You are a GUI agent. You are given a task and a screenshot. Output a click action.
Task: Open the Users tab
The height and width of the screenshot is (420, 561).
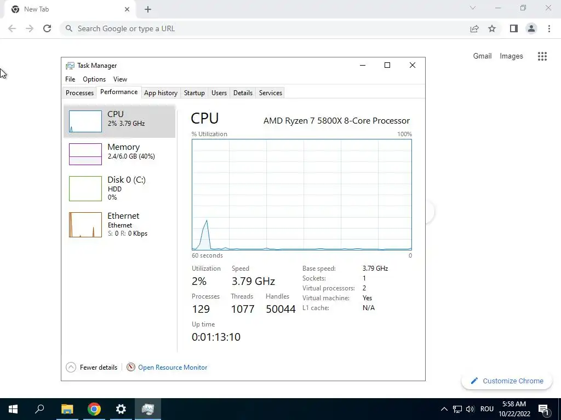(x=219, y=93)
